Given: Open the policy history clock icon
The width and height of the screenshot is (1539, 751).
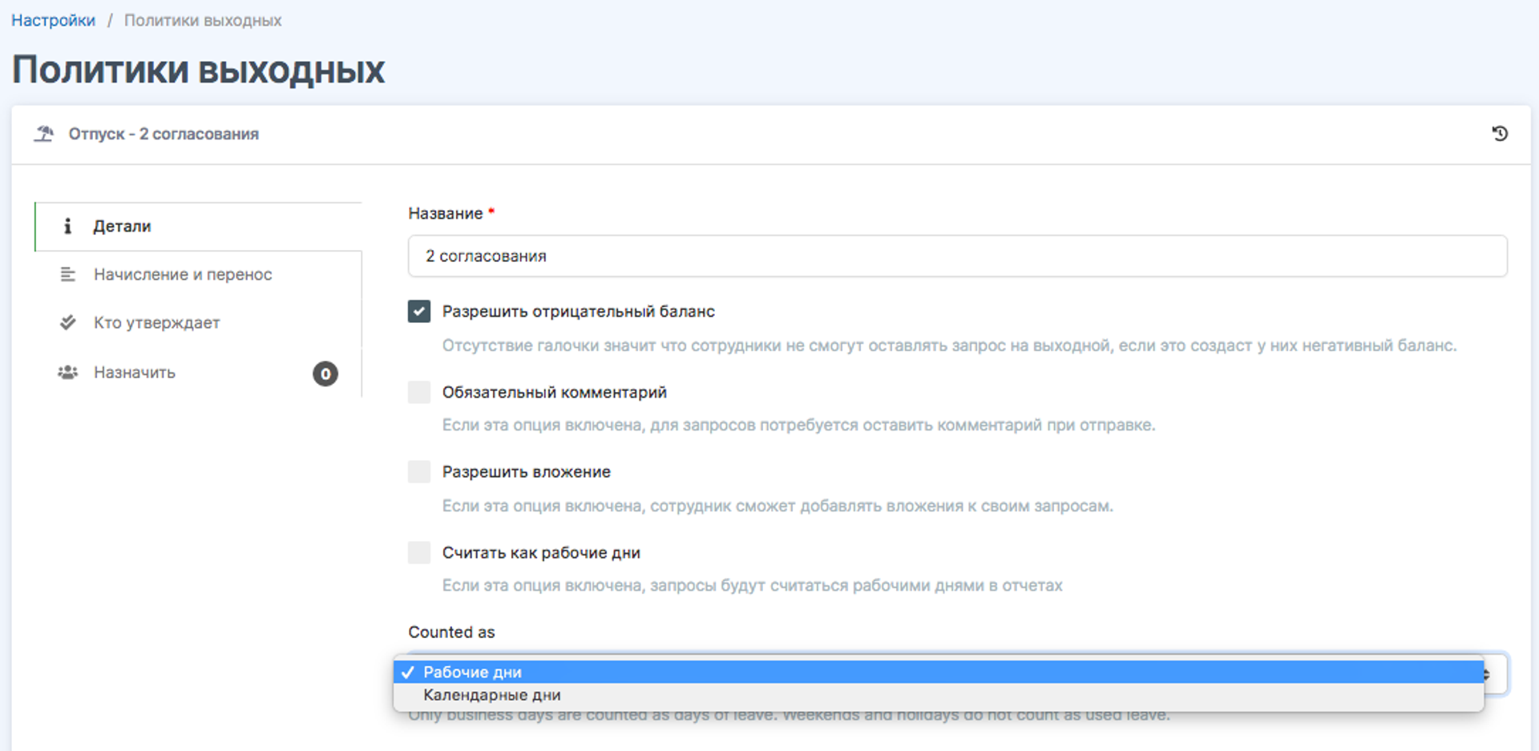Looking at the screenshot, I should [1500, 134].
